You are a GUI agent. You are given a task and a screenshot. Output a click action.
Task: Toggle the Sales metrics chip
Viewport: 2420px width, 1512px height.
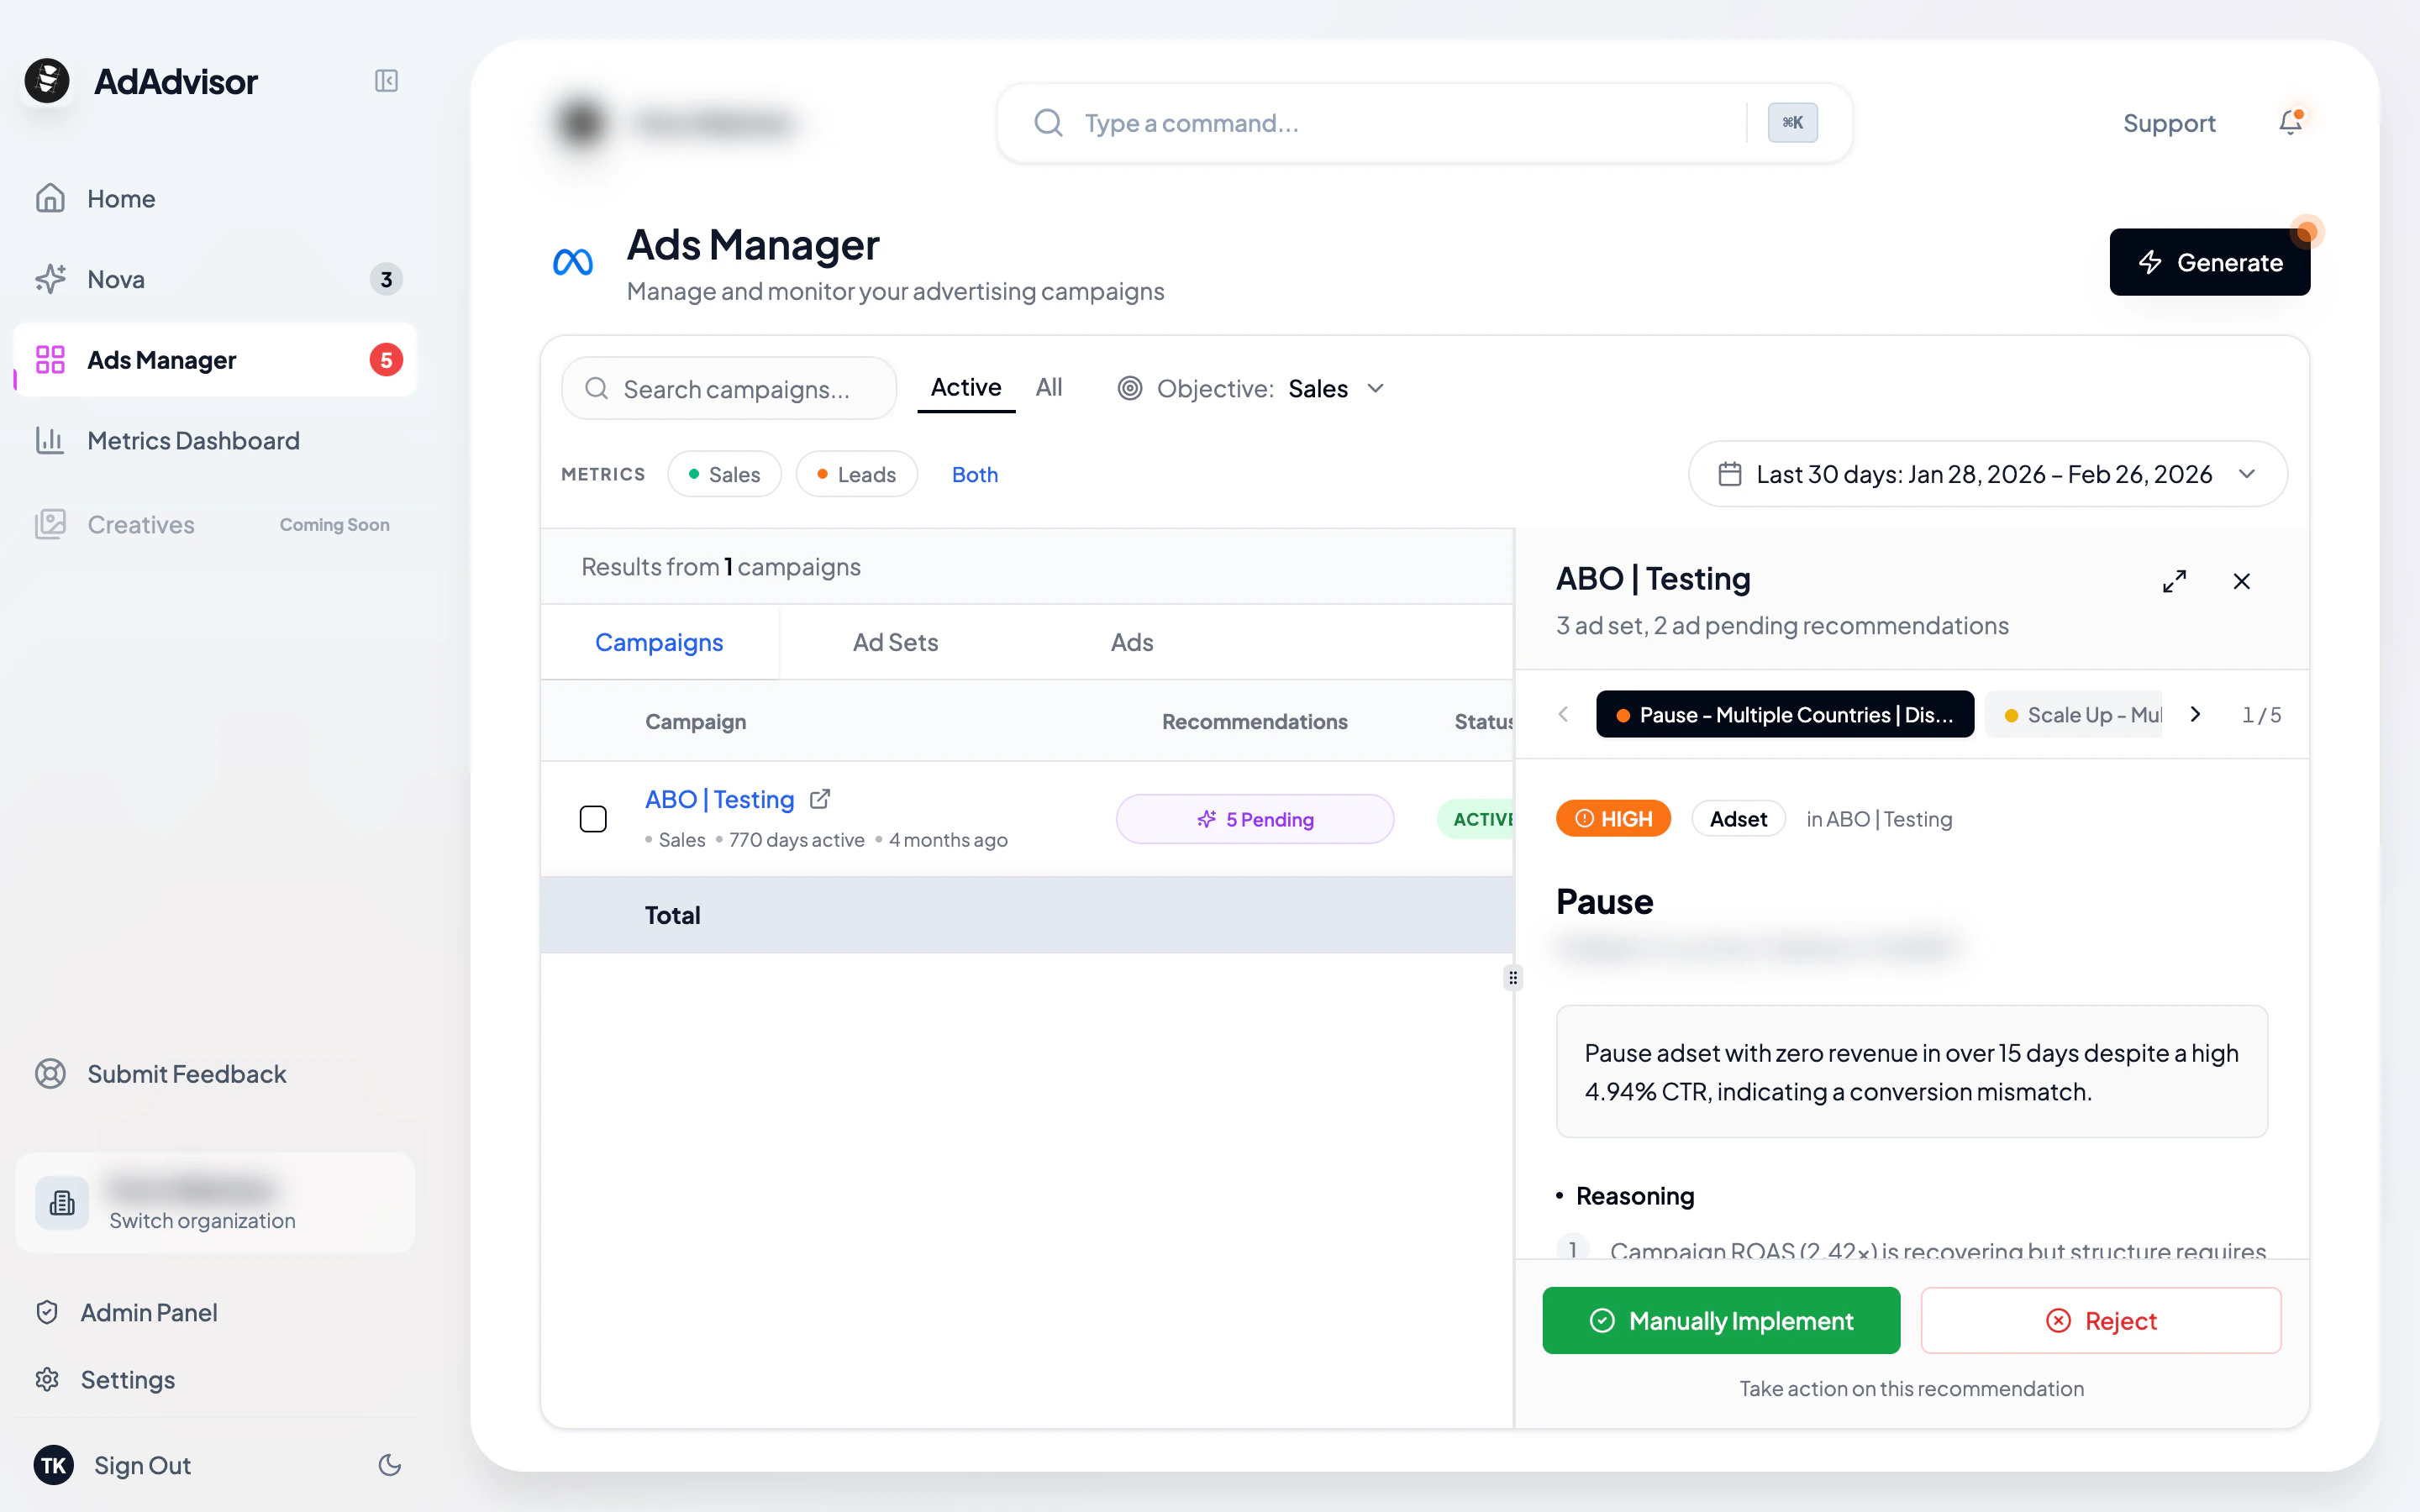724,474
